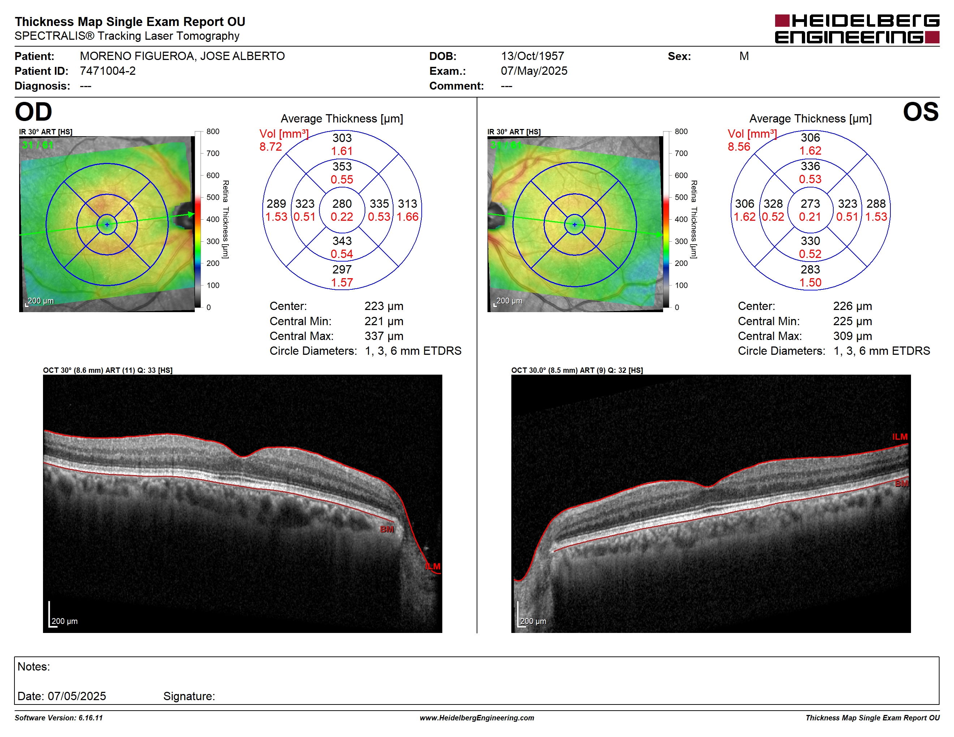Click patient name MORENO FIGUEROA, JOSE ALBERTO
This screenshot has height=737, width=954.
(x=182, y=56)
